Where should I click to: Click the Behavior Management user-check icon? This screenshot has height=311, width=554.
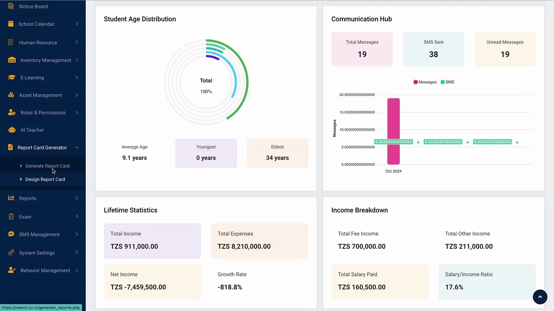[x=12, y=270]
